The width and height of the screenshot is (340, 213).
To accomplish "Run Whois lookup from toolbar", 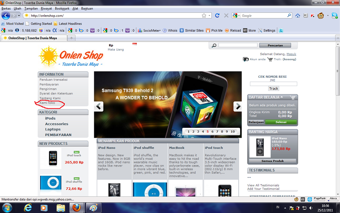I will click(x=170, y=31).
